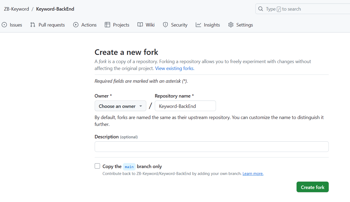Click the Issues circle icon
This screenshot has width=350, height=202.
[x=4, y=25]
